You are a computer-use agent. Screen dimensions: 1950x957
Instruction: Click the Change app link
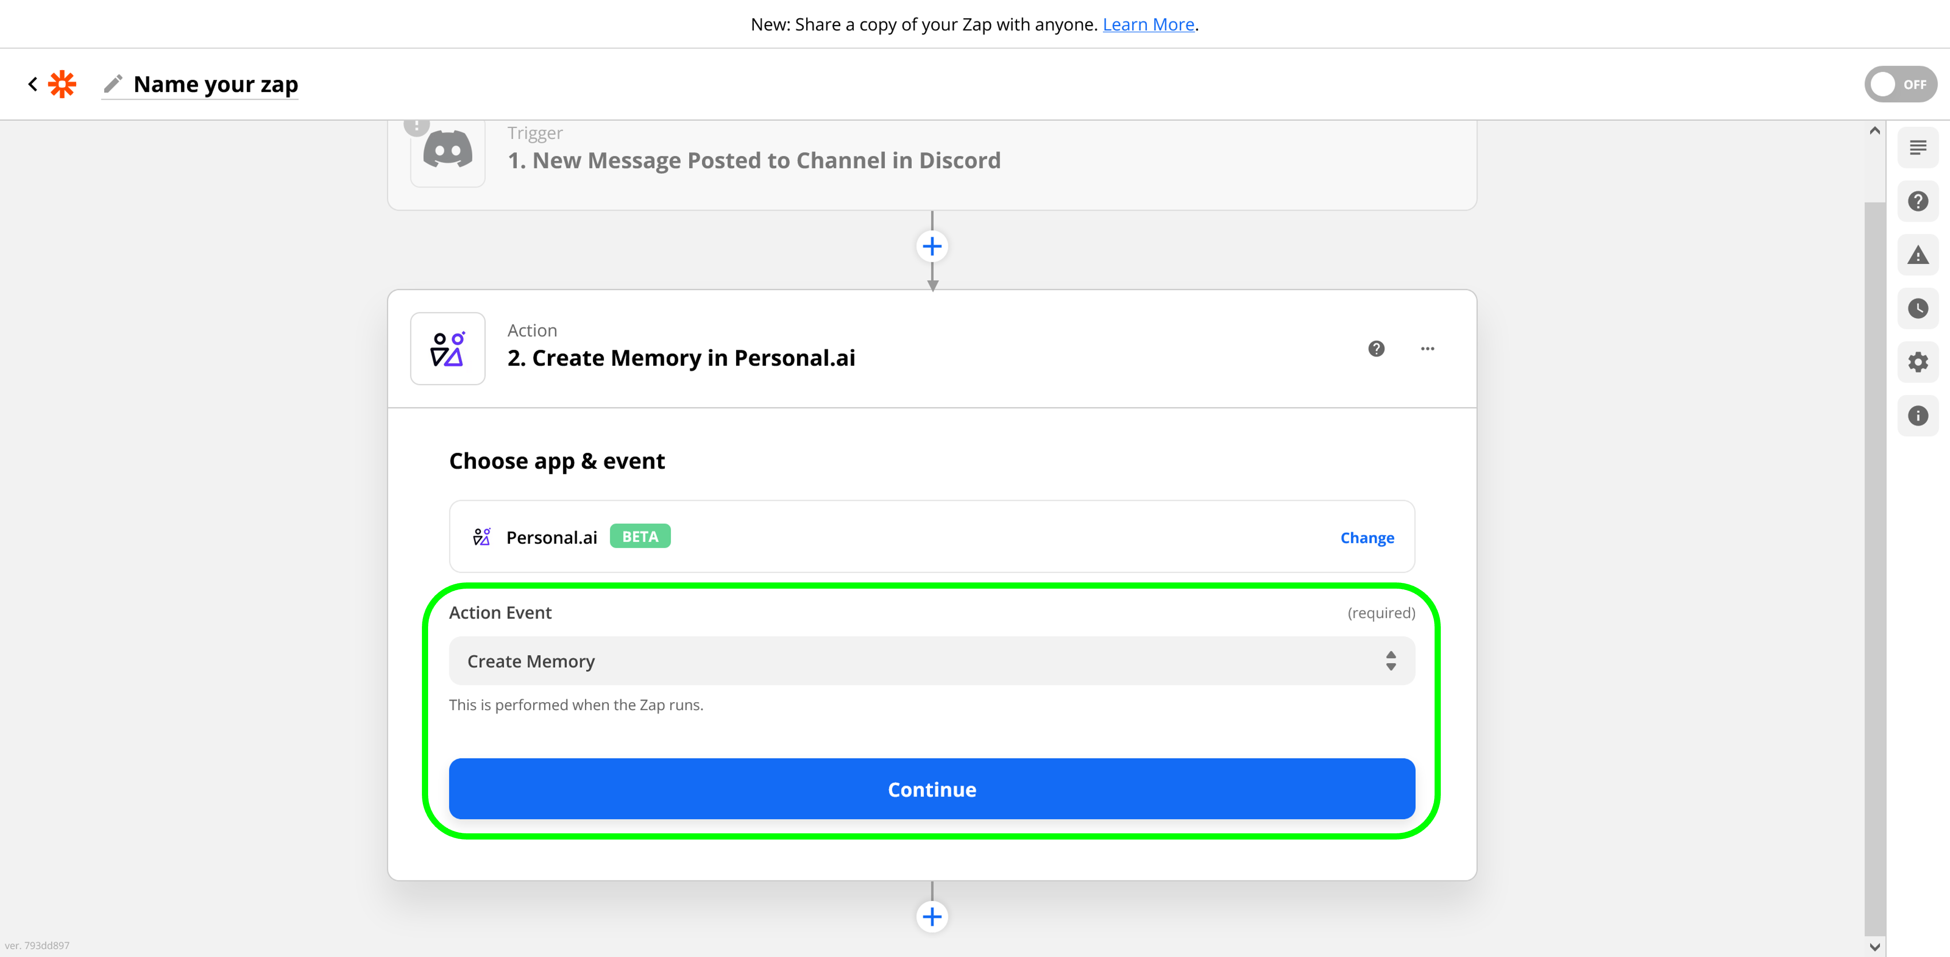pos(1366,538)
